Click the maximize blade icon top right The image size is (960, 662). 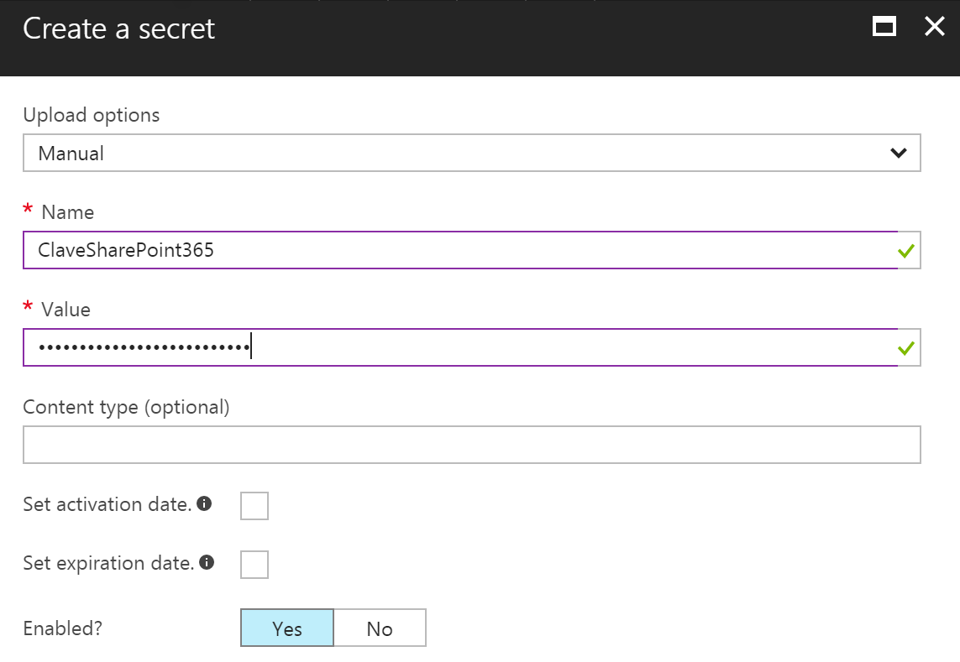[884, 26]
